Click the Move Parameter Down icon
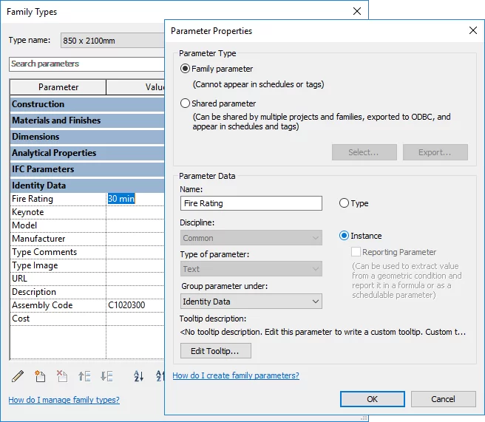Image resolution: width=485 pixels, height=422 pixels. [106, 376]
